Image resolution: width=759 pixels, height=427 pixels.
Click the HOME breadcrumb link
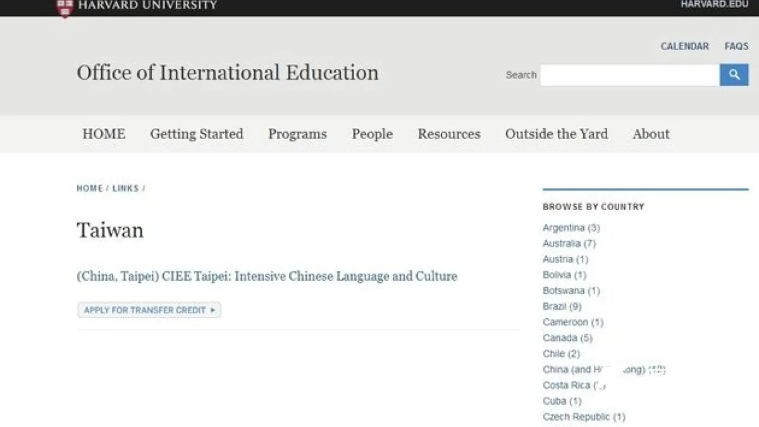tap(90, 189)
